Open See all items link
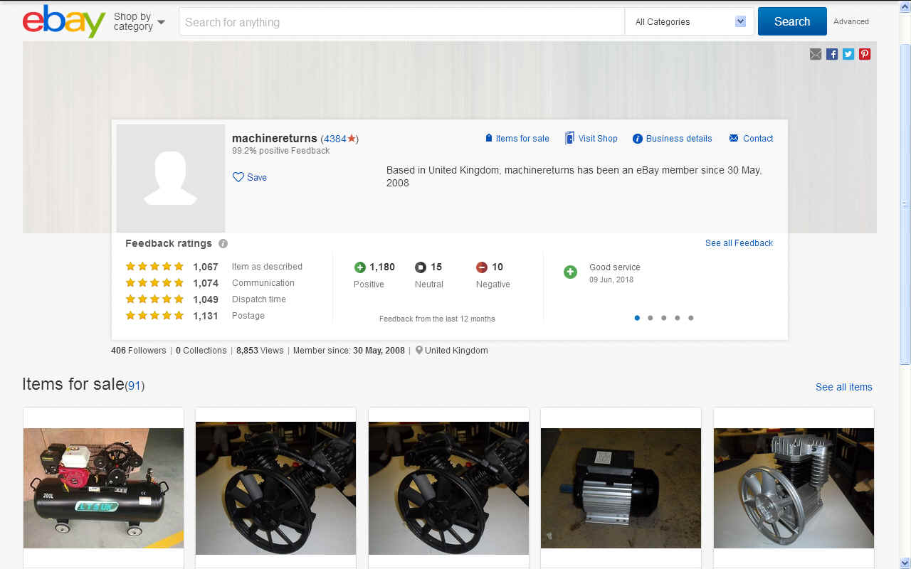 pos(843,387)
